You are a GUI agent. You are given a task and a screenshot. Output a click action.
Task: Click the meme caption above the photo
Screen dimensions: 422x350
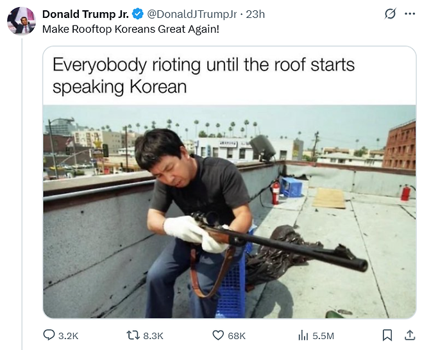click(x=203, y=76)
